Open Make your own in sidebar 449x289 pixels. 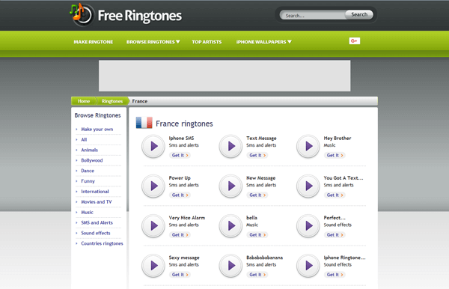[x=97, y=130]
